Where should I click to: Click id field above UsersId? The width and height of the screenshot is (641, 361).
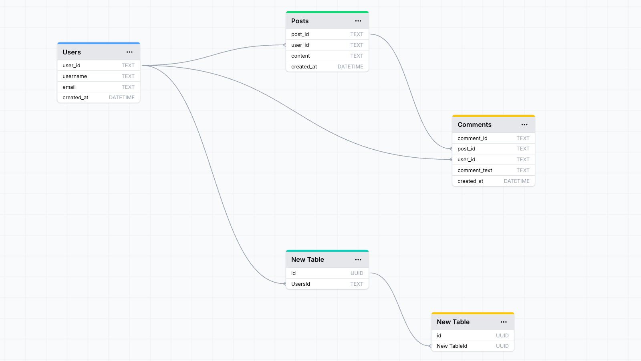coord(327,273)
